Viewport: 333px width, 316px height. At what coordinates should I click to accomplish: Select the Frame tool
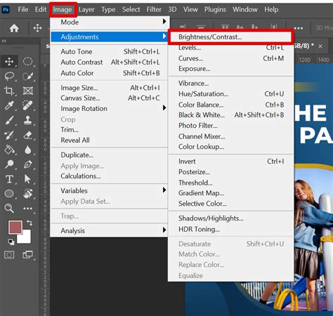[x=27, y=91]
